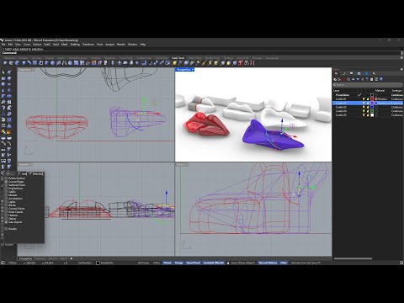Toggle the Gumball button in status bar
The width and height of the screenshot is (404, 303).
tap(214, 263)
